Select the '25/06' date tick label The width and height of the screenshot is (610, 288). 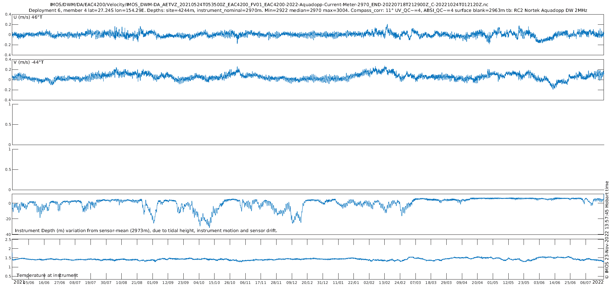point(570,283)
